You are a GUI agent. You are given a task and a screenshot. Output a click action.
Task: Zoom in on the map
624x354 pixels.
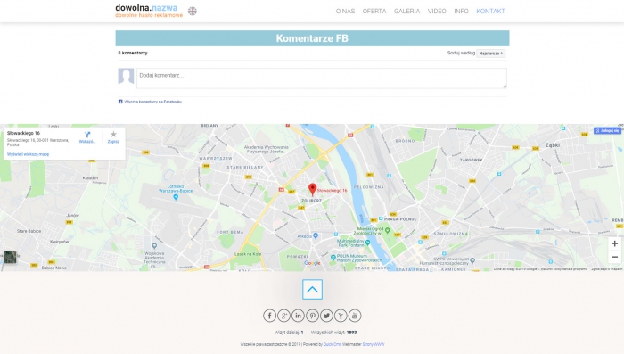614,243
